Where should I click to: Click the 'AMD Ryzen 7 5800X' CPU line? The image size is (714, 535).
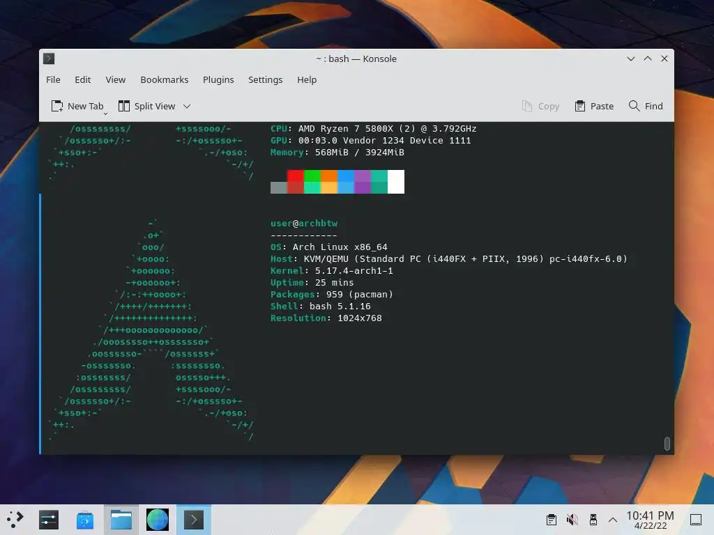(x=374, y=129)
